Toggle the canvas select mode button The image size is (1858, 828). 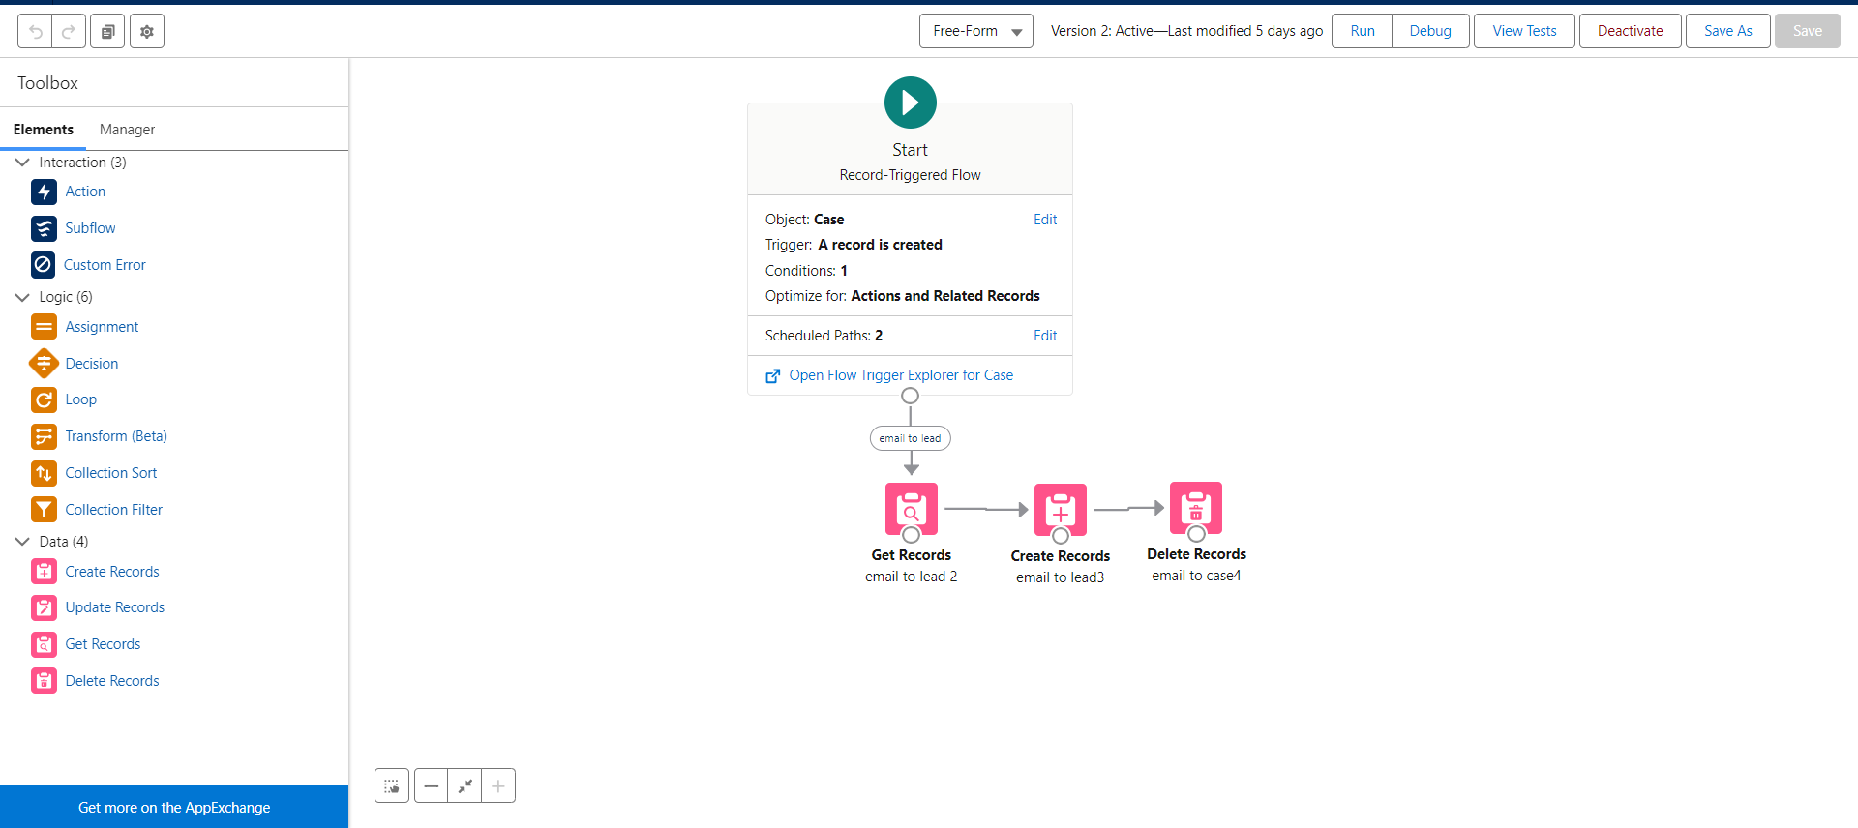tap(392, 785)
